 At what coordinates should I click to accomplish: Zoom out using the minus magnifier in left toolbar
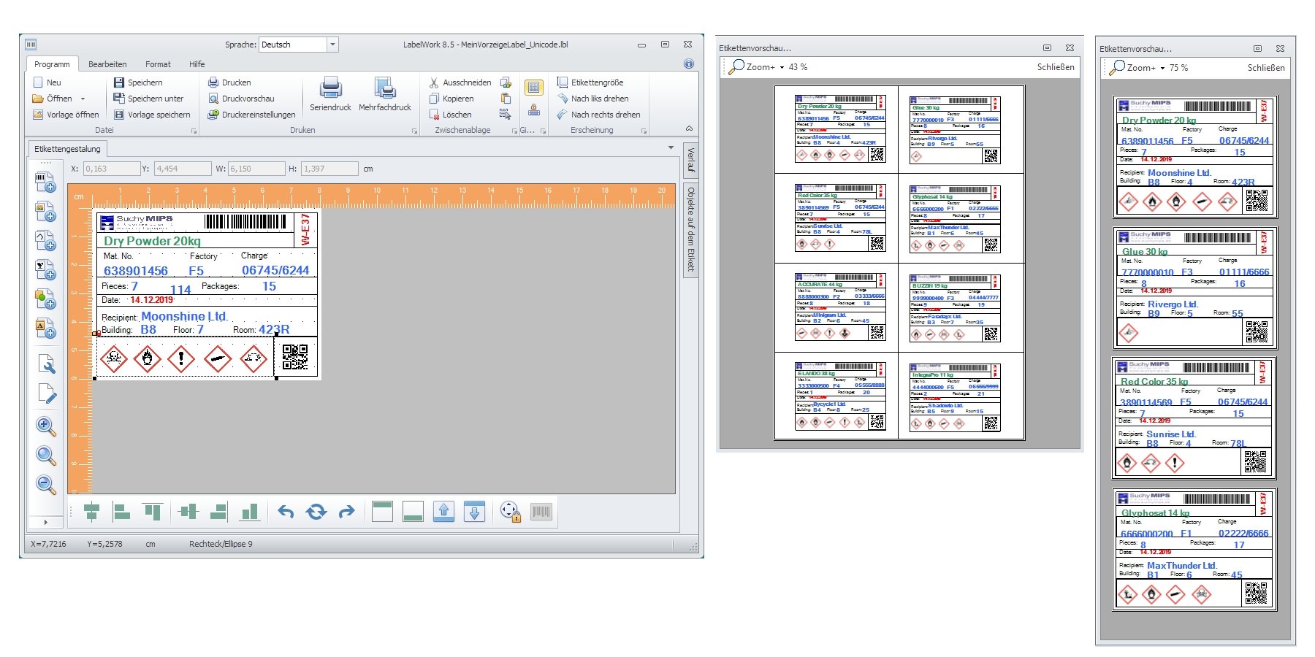[x=46, y=485]
